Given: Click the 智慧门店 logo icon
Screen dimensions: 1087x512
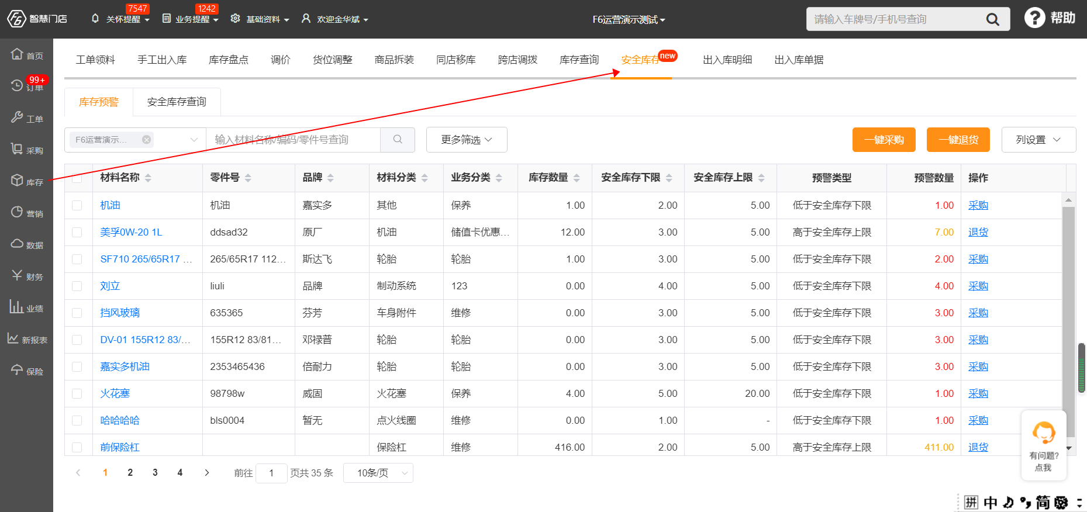Looking at the screenshot, I should [16, 19].
